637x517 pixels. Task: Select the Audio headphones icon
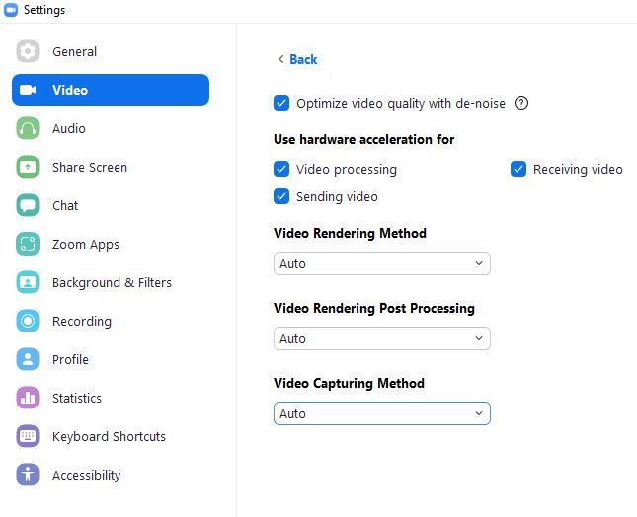pyautogui.click(x=28, y=128)
